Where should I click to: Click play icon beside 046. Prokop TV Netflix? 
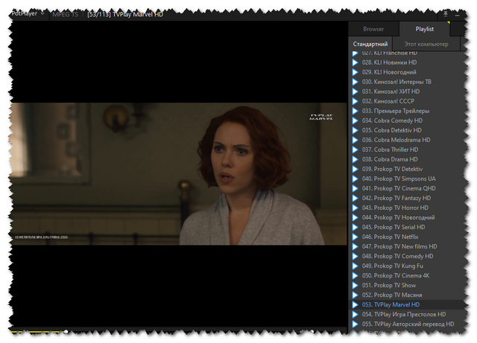355,237
